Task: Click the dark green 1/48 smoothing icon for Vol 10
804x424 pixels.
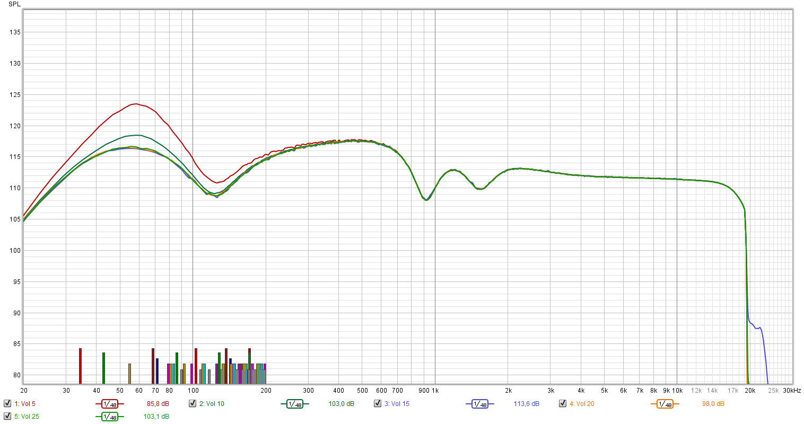Action: (295, 404)
